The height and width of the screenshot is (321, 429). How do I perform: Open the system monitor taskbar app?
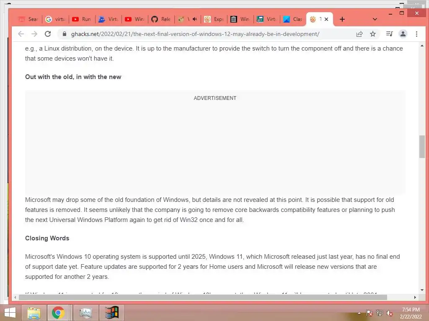[x=85, y=313]
